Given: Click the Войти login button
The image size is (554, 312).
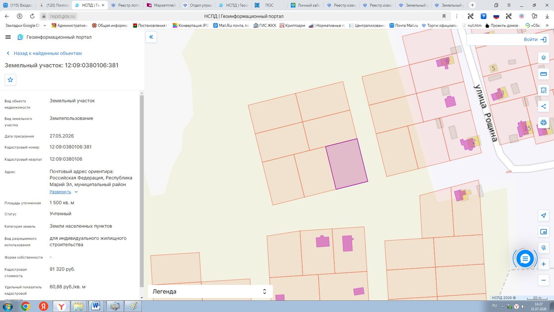Looking at the screenshot, I should click(535, 40).
